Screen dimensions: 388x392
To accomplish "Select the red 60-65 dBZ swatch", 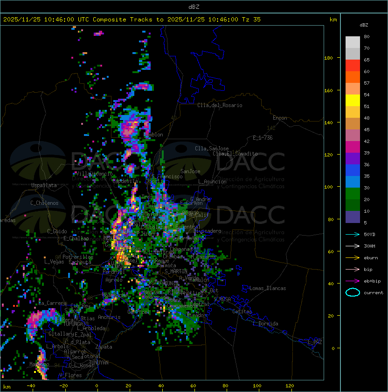I will (353, 66).
